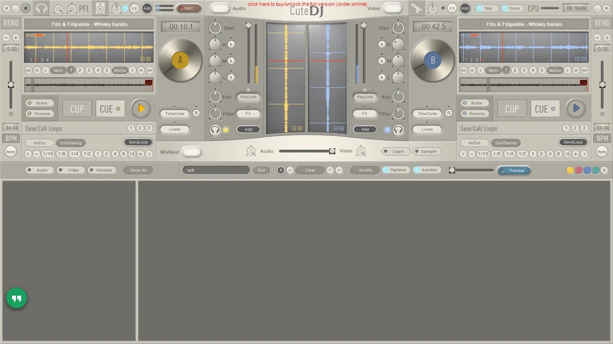
Task: Click the playlist move-down arrow button
Action: (x=339, y=170)
